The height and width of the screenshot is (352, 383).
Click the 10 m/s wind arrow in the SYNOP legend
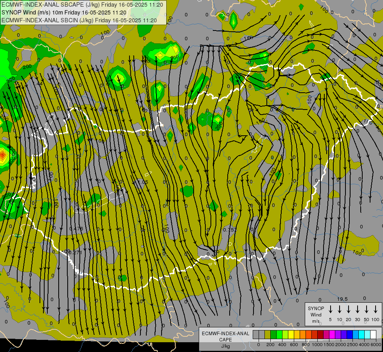(340, 309)
